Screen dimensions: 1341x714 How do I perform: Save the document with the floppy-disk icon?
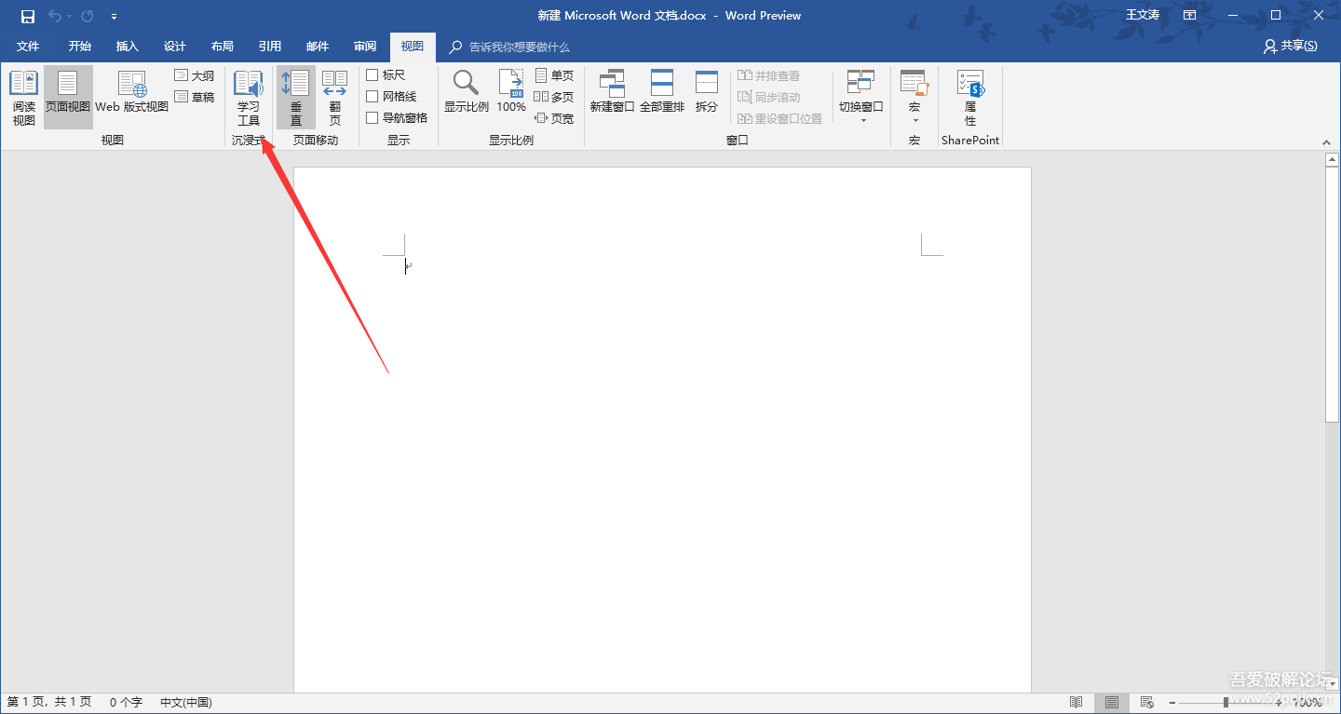pos(28,16)
